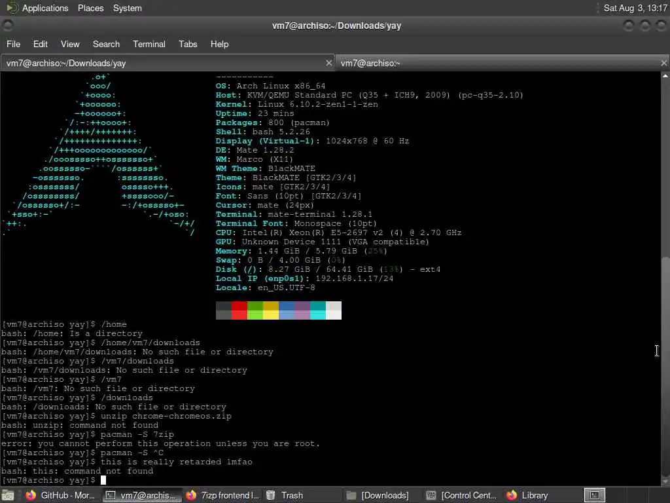Click the window title vm7@archiso:~/Downloads/yay
Viewport: 670px width, 503px height.
337,26
